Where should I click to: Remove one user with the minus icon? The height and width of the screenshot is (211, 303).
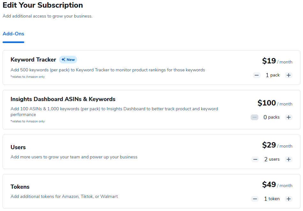pos(255,159)
